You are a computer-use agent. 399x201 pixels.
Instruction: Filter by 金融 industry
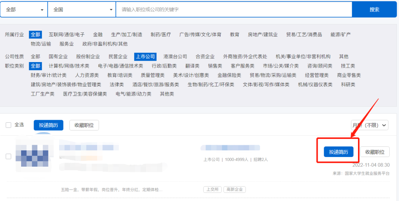[98, 35]
